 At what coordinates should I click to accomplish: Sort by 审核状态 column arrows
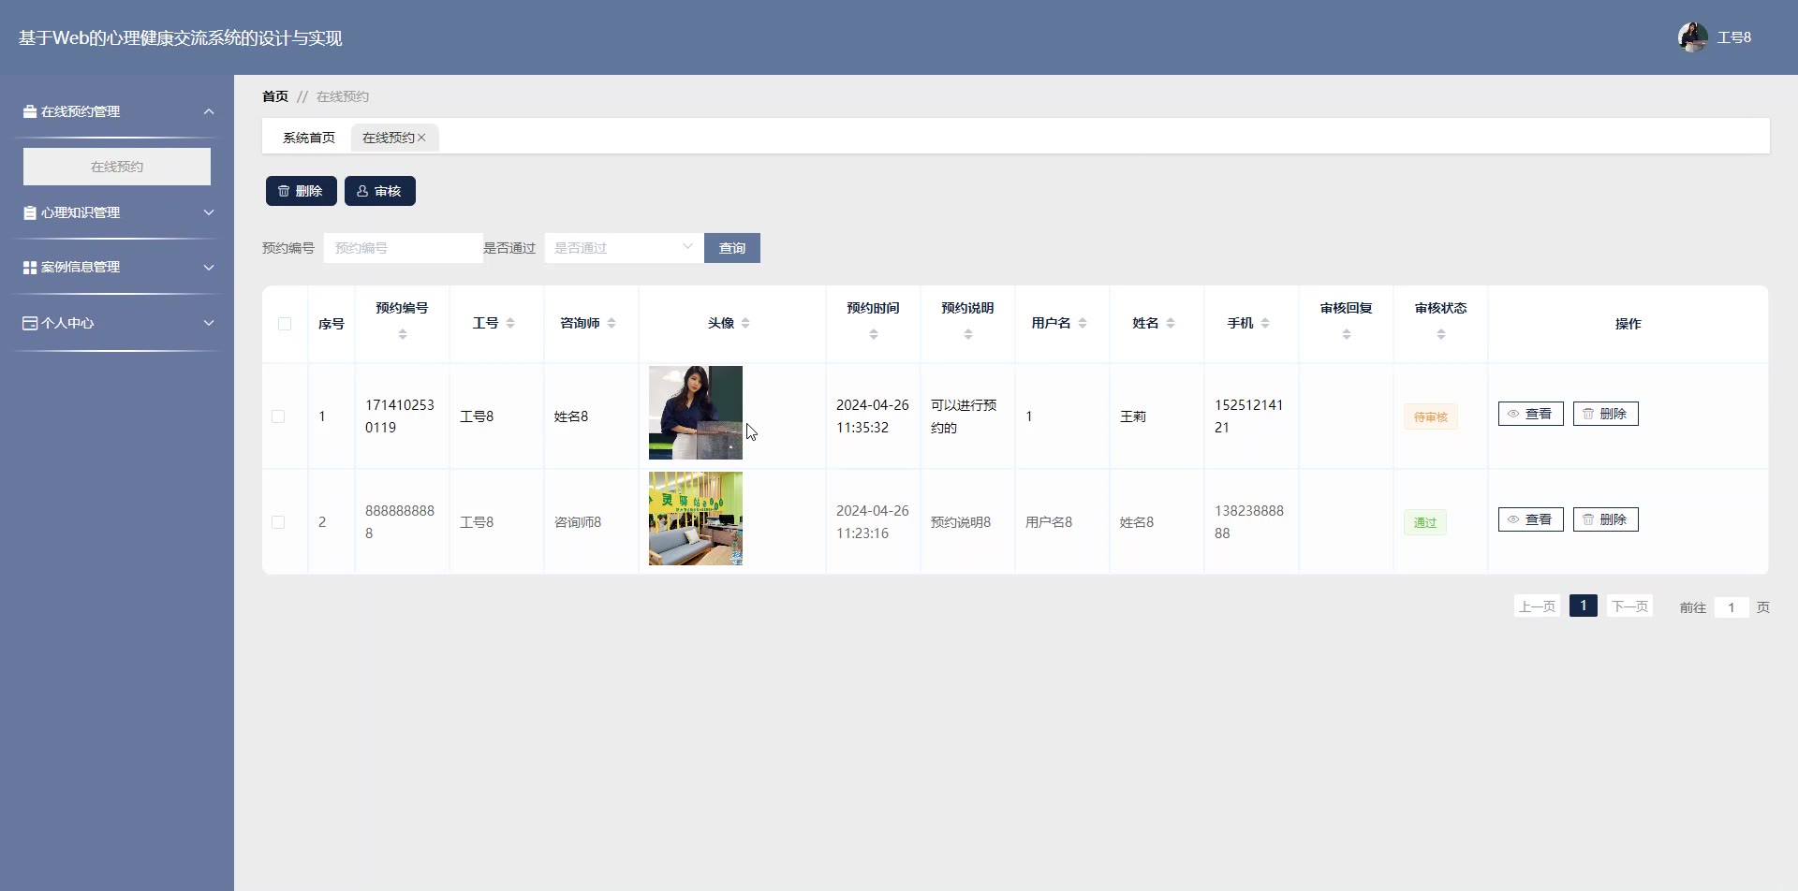click(x=1441, y=334)
